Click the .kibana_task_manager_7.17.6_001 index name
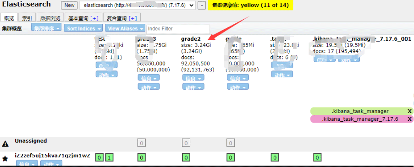The height and width of the screenshot is (167, 414). (362, 39)
